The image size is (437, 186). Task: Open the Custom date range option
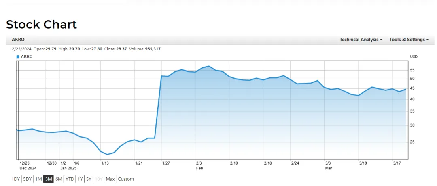(126, 179)
